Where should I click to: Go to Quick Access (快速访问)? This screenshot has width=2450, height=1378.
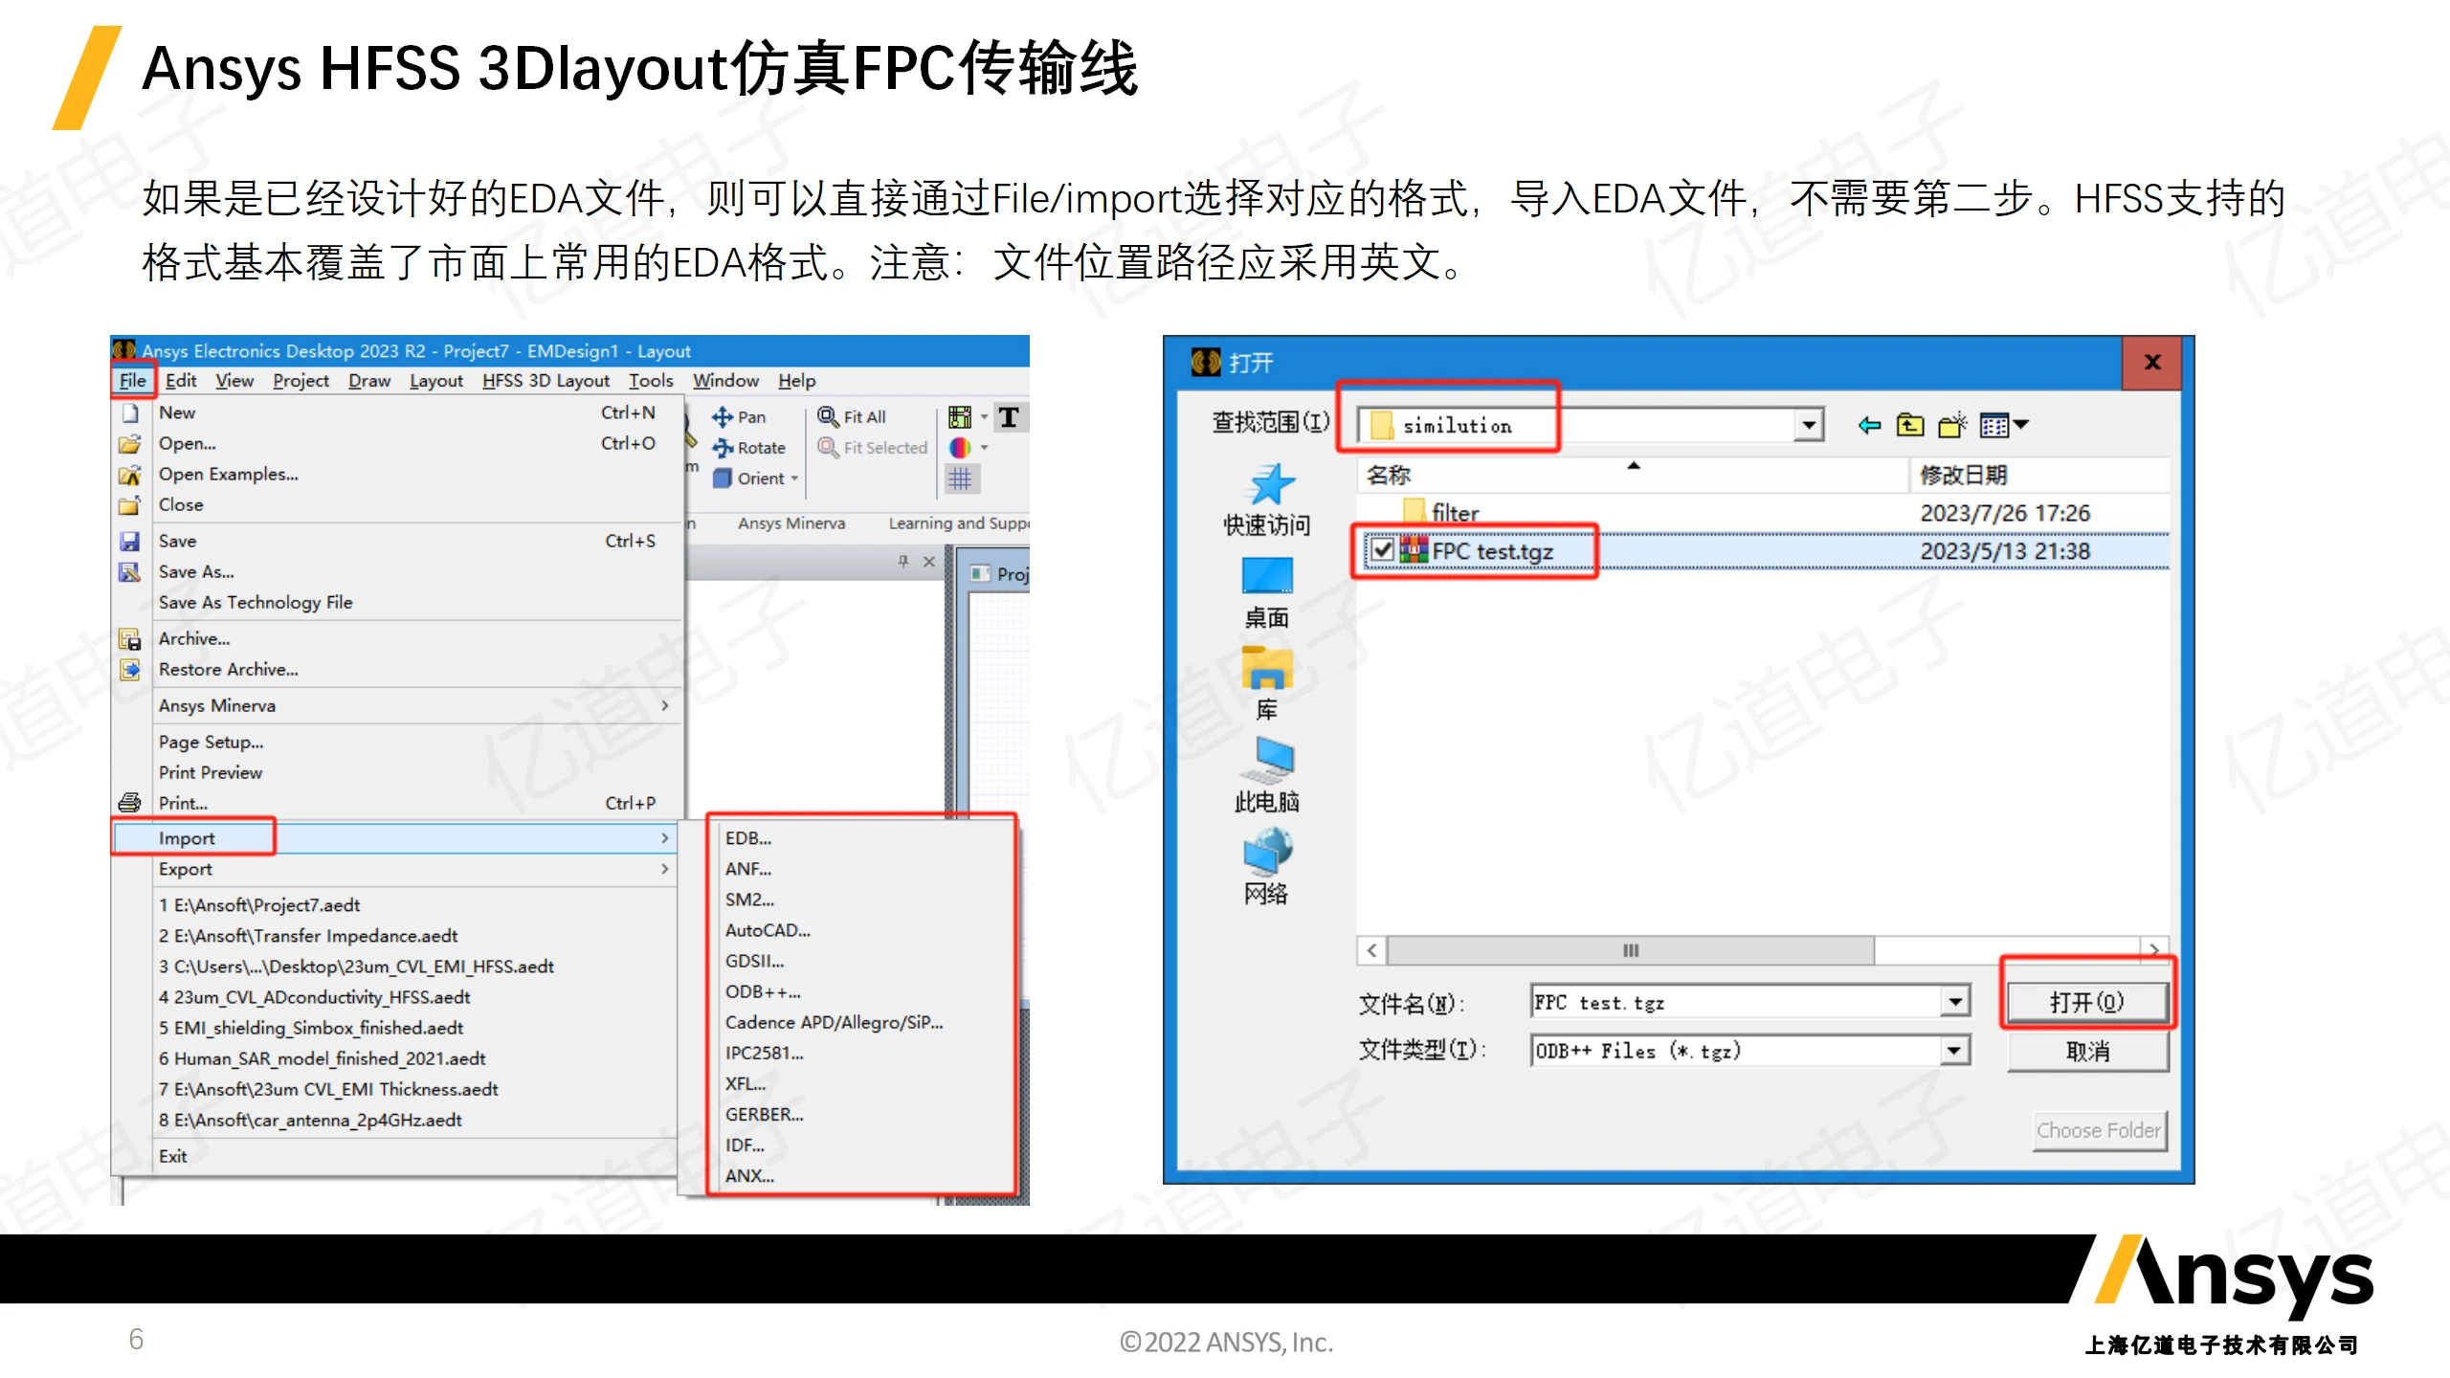tap(1267, 500)
